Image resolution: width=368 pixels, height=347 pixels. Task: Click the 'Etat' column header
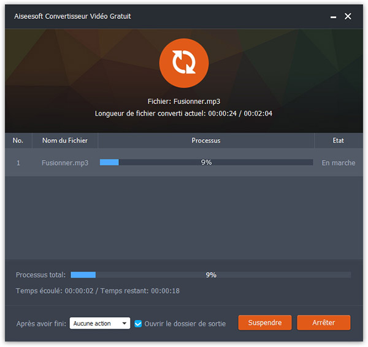pyautogui.click(x=339, y=140)
